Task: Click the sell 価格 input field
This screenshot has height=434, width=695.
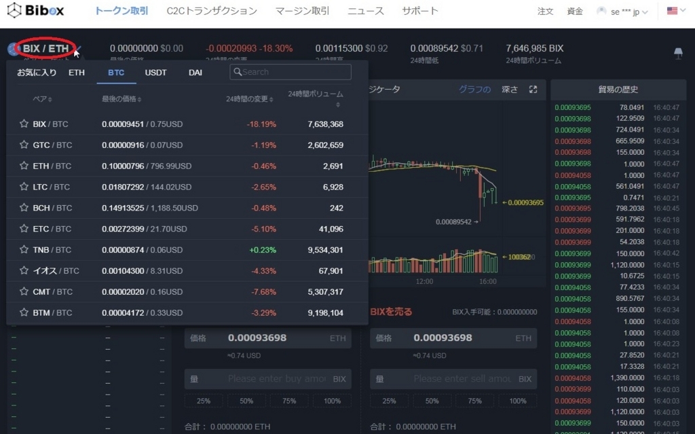Action: pyautogui.click(x=453, y=338)
